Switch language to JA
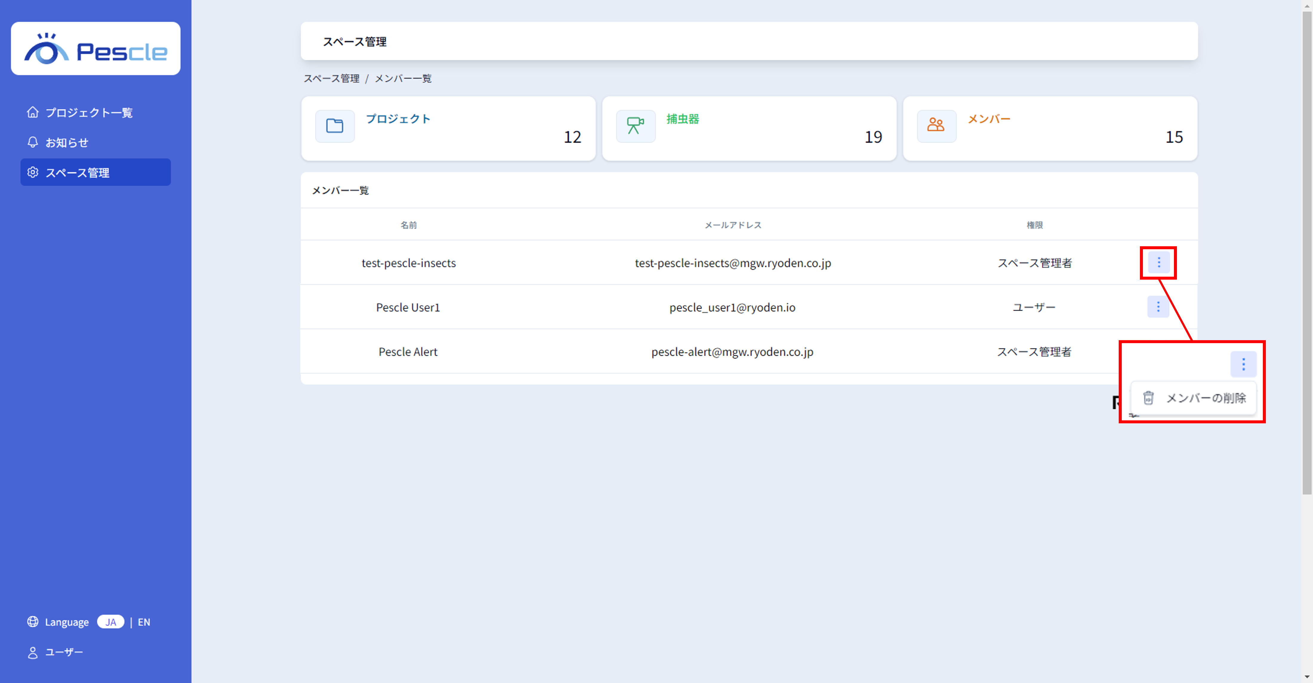 pyautogui.click(x=111, y=622)
